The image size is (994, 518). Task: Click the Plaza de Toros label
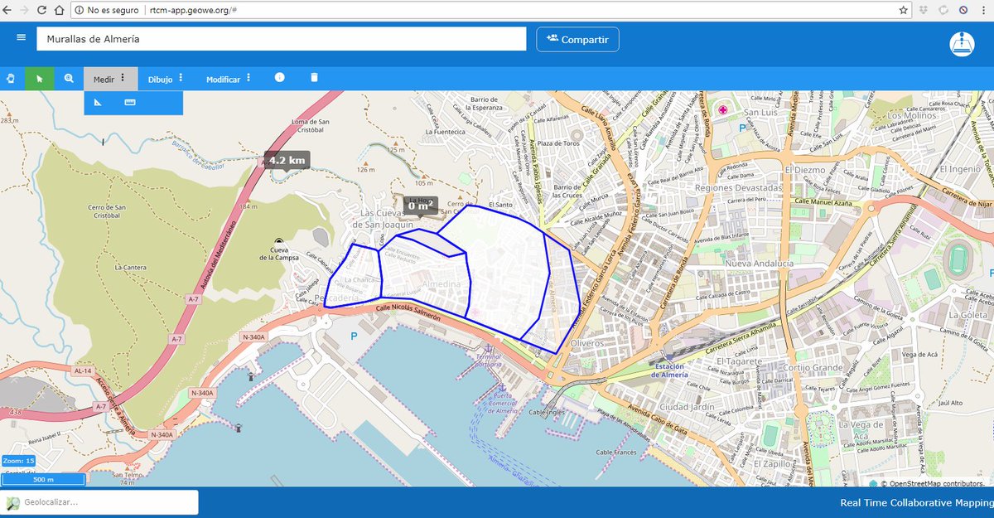point(557,144)
